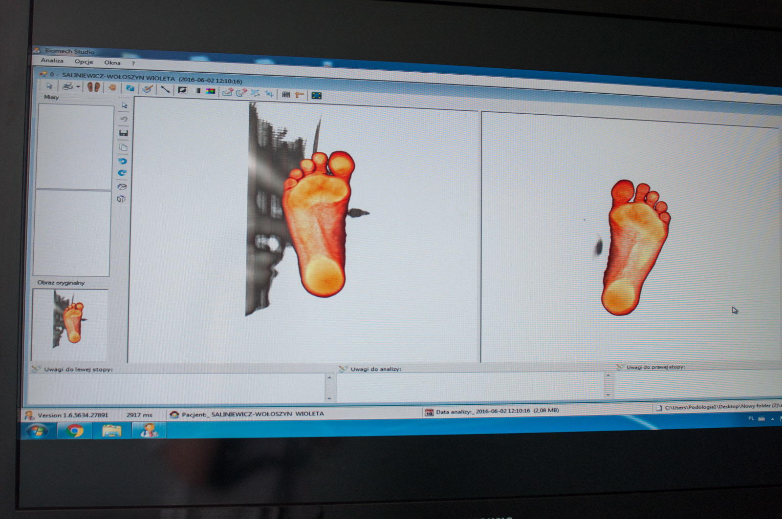
Task: Open the Opcje menu
Action: click(x=84, y=62)
